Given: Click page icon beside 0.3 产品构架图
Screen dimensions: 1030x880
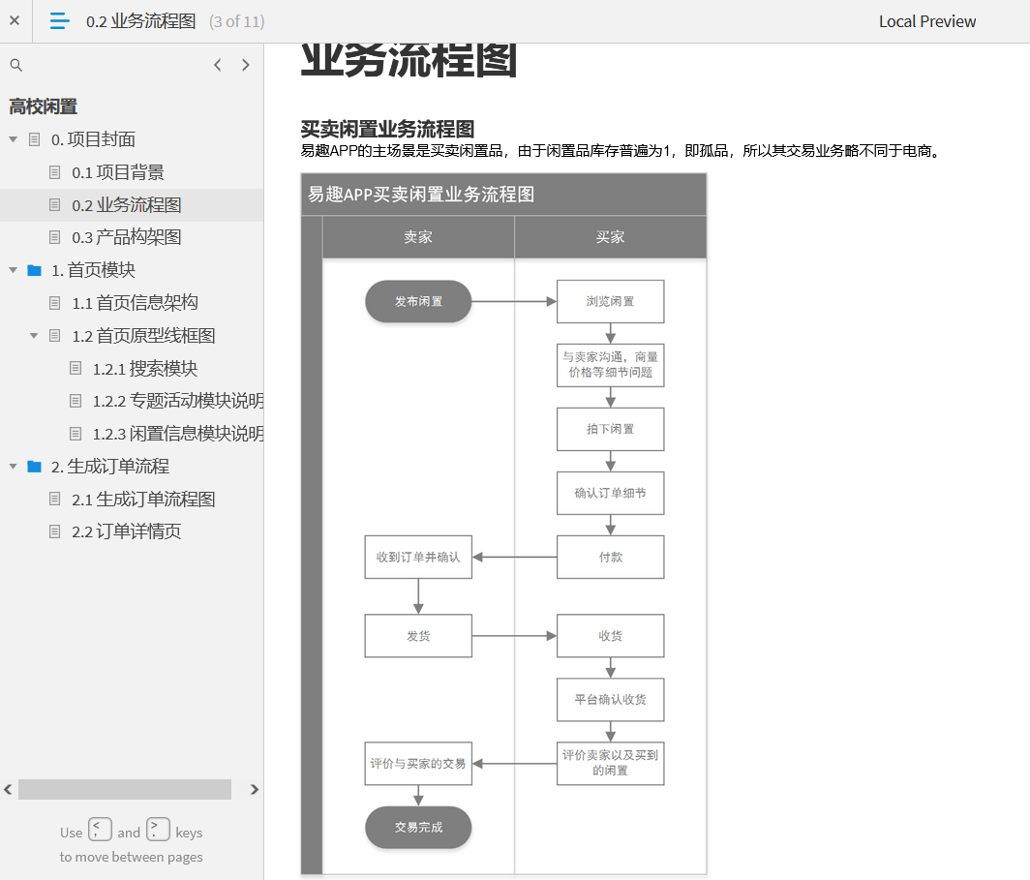Looking at the screenshot, I should (55, 237).
